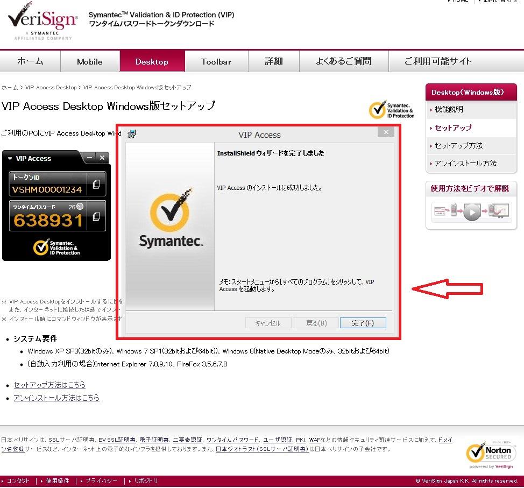Close the VIP Access widget
Image resolution: width=524 pixels, height=488 pixels.
pyautogui.click(x=102, y=158)
